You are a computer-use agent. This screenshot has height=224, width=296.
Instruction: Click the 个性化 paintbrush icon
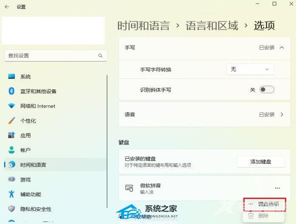click(11, 120)
